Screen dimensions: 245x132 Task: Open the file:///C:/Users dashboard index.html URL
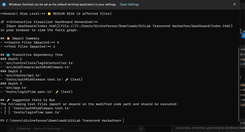click(x=146, y=26)
